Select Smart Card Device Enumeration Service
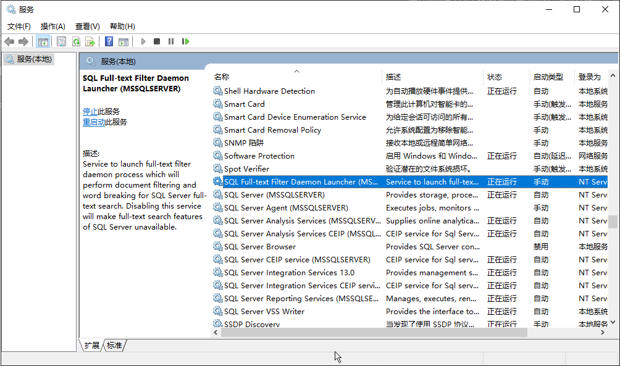This screenshot has height=366, width=620. coord(295,117)
